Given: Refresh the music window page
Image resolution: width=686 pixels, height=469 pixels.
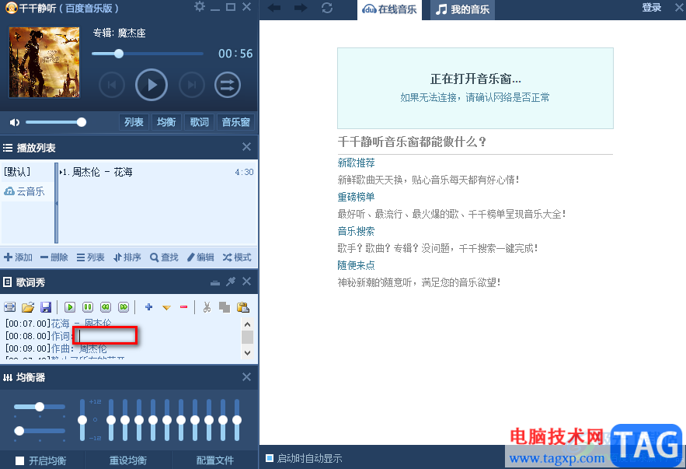Looking at the screenshot, I should point(327,8).
